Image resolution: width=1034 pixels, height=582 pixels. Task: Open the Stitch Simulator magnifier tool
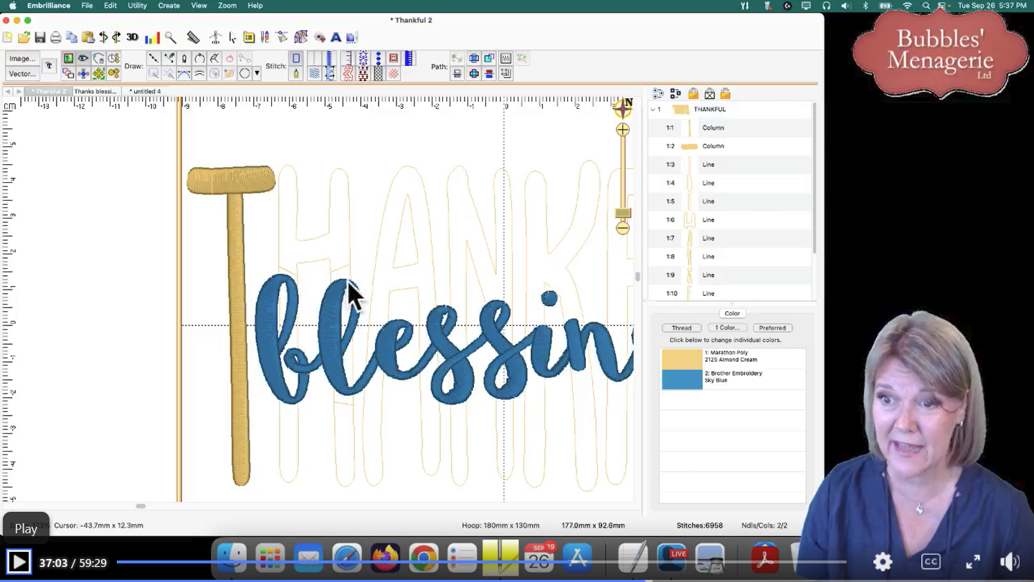coord(171,37)
